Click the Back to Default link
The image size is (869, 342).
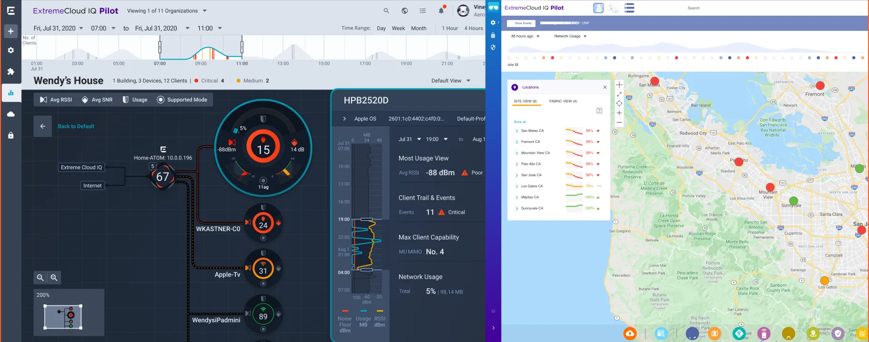click(76, 126)
